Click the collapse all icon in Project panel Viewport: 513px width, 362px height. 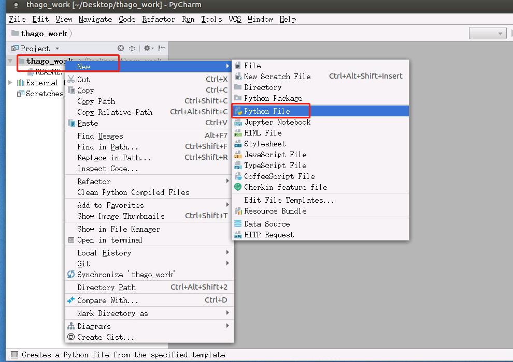132,48
